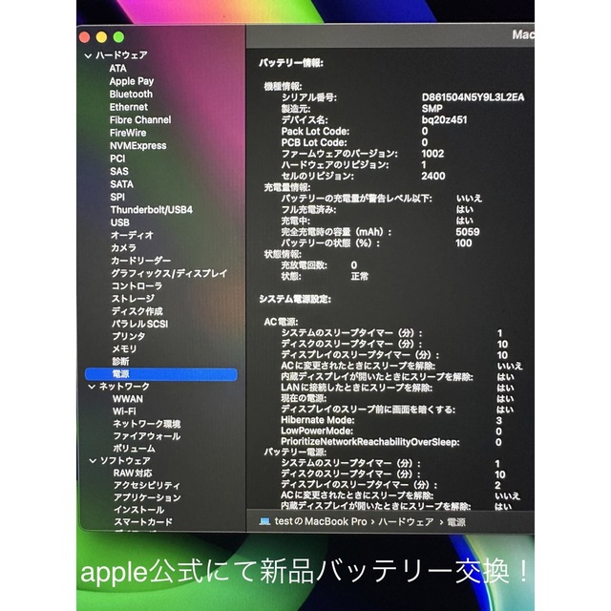The width and height of the screenshot is (611, 611).
Task: Select アプリケーション in the sidebar
Action: [x=147, y=497]
